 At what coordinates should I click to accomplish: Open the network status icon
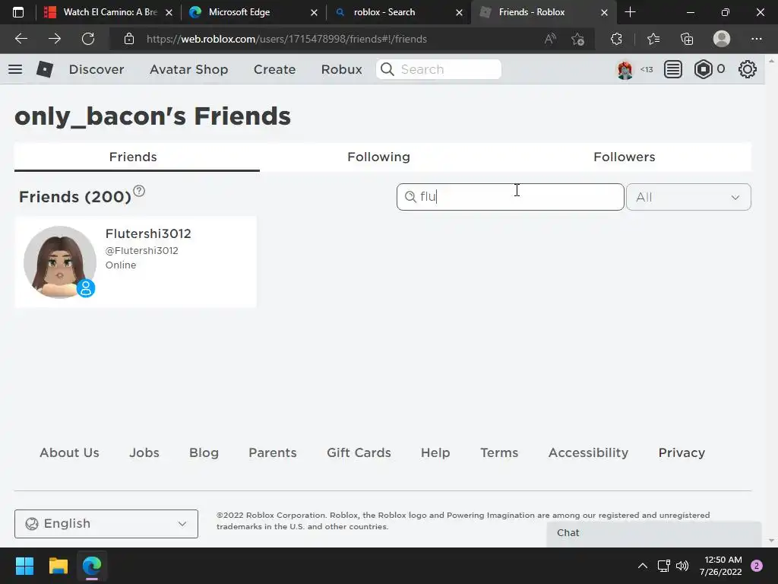pos(663,566)
